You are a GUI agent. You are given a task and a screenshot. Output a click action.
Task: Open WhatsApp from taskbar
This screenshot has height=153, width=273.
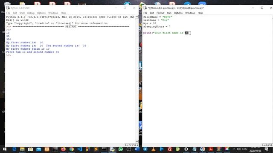(x=120, y=149)
